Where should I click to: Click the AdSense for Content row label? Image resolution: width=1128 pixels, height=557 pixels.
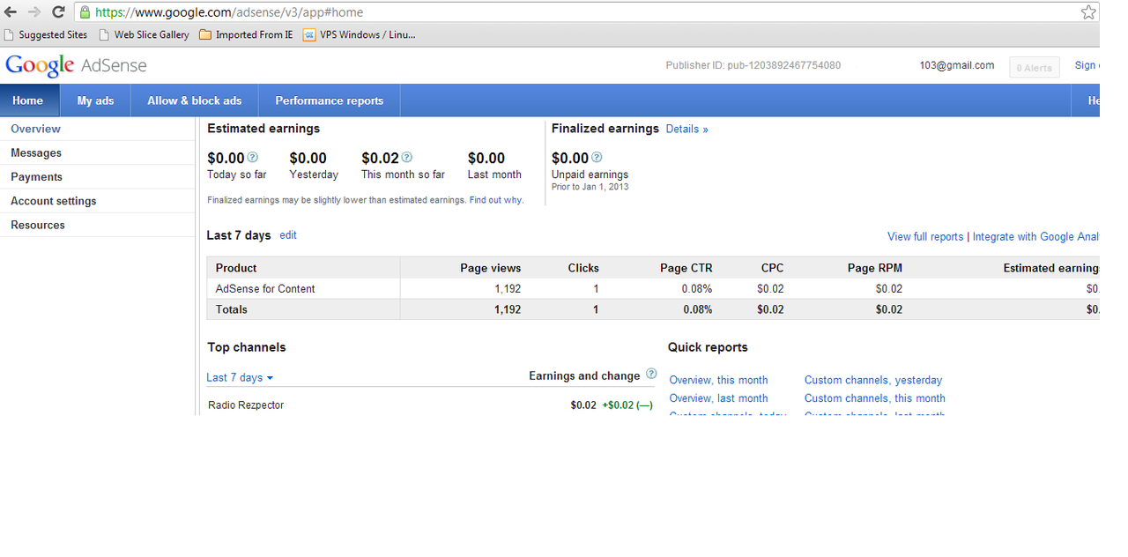[265, 289]
